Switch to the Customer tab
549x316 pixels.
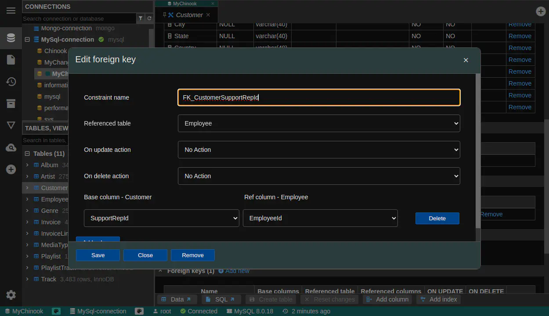pyautogui.click(x=189, y=15)
